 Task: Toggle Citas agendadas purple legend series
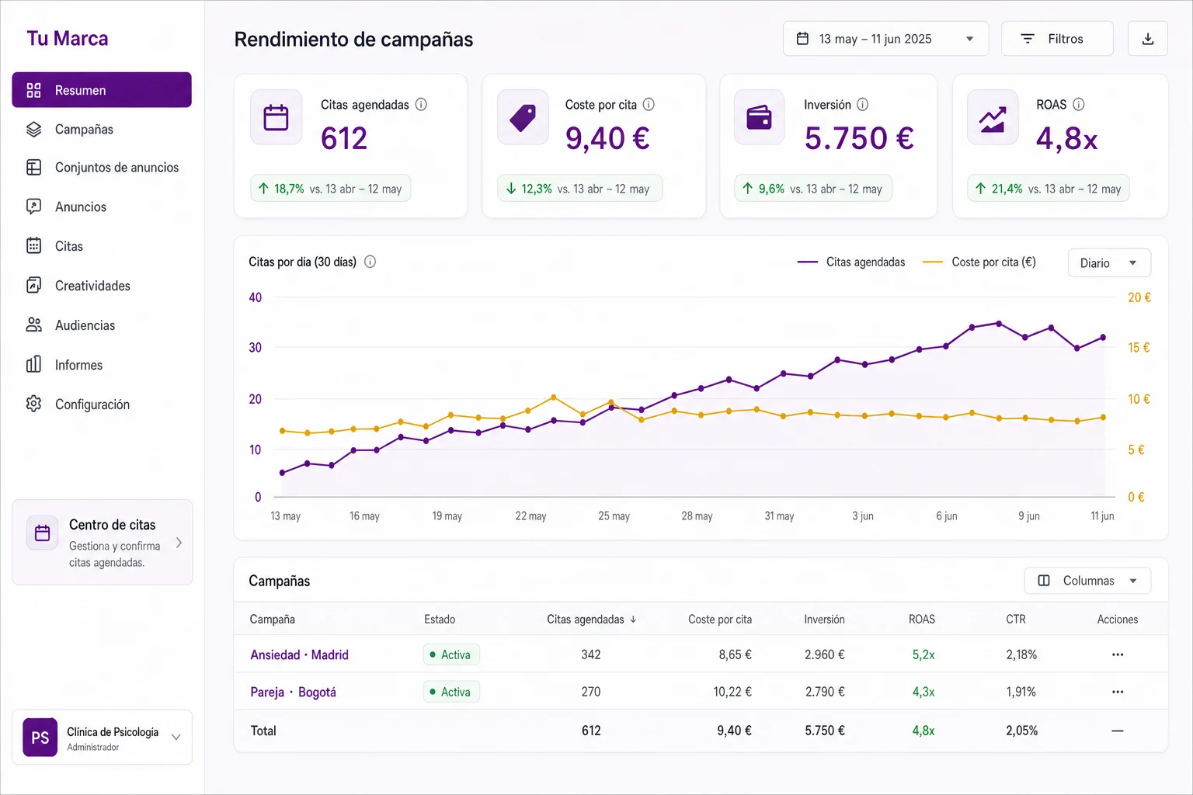[x=851, y=262]
